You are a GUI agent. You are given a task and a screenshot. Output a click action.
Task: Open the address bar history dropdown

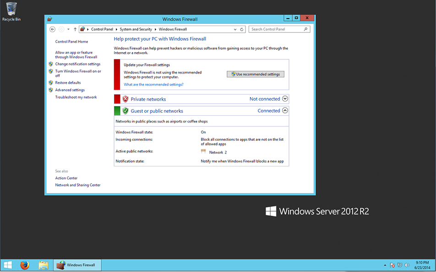point(235,29)
